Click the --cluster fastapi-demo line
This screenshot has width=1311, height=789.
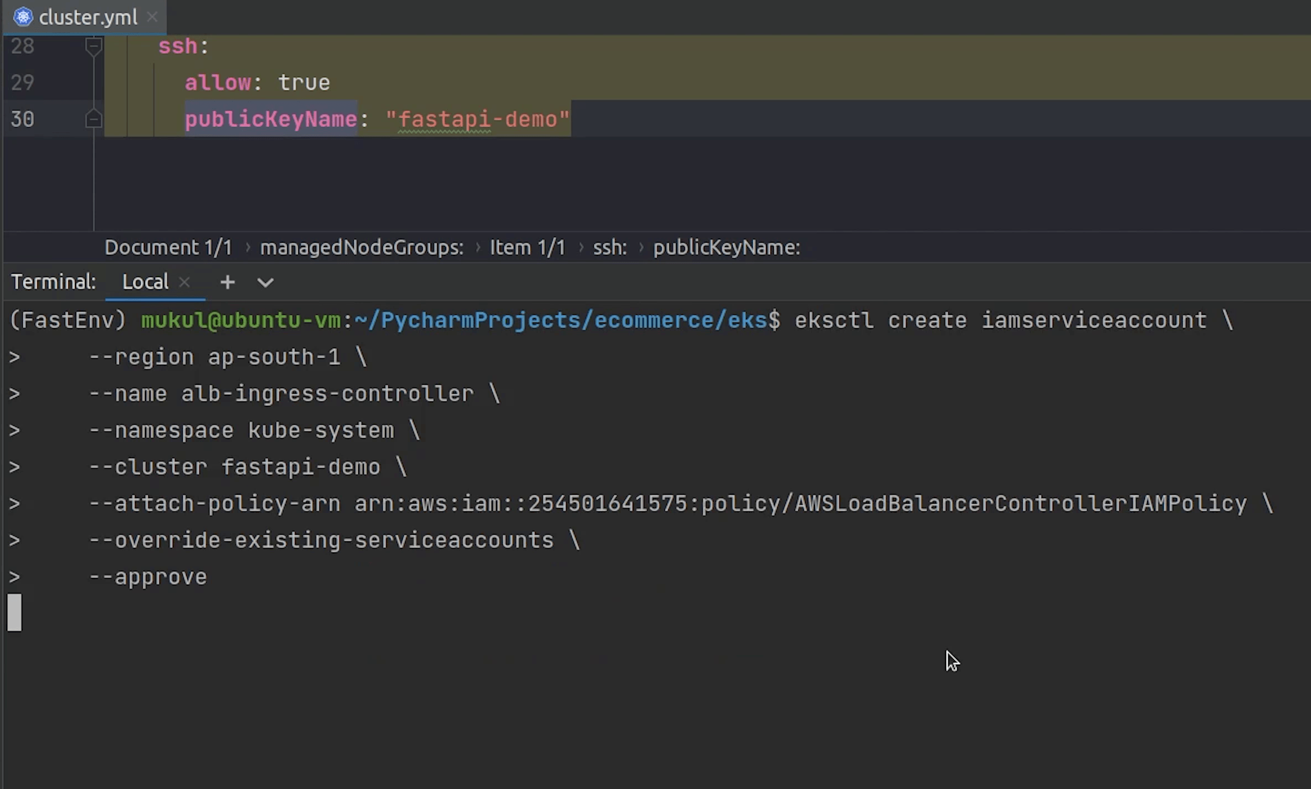[248, 467]
